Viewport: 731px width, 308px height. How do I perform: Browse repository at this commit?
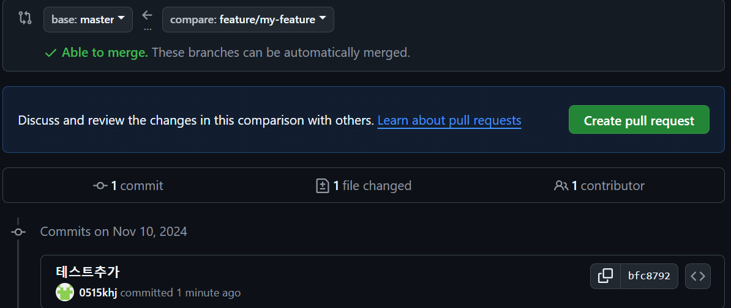(x=698, y=276)
